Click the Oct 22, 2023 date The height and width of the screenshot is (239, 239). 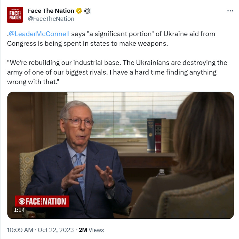pyautogui.click(x=56, y=230)
